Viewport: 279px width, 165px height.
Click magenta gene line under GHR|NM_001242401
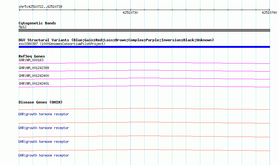click(x=144, y=86)
